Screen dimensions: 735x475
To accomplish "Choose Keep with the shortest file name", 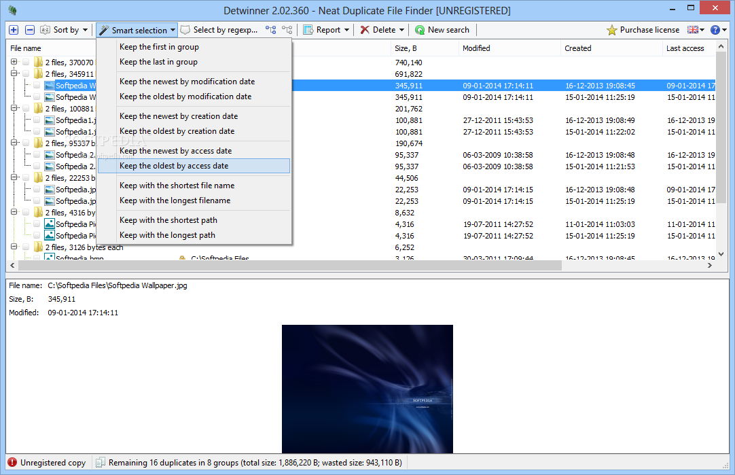I will [x=194, y=186].
